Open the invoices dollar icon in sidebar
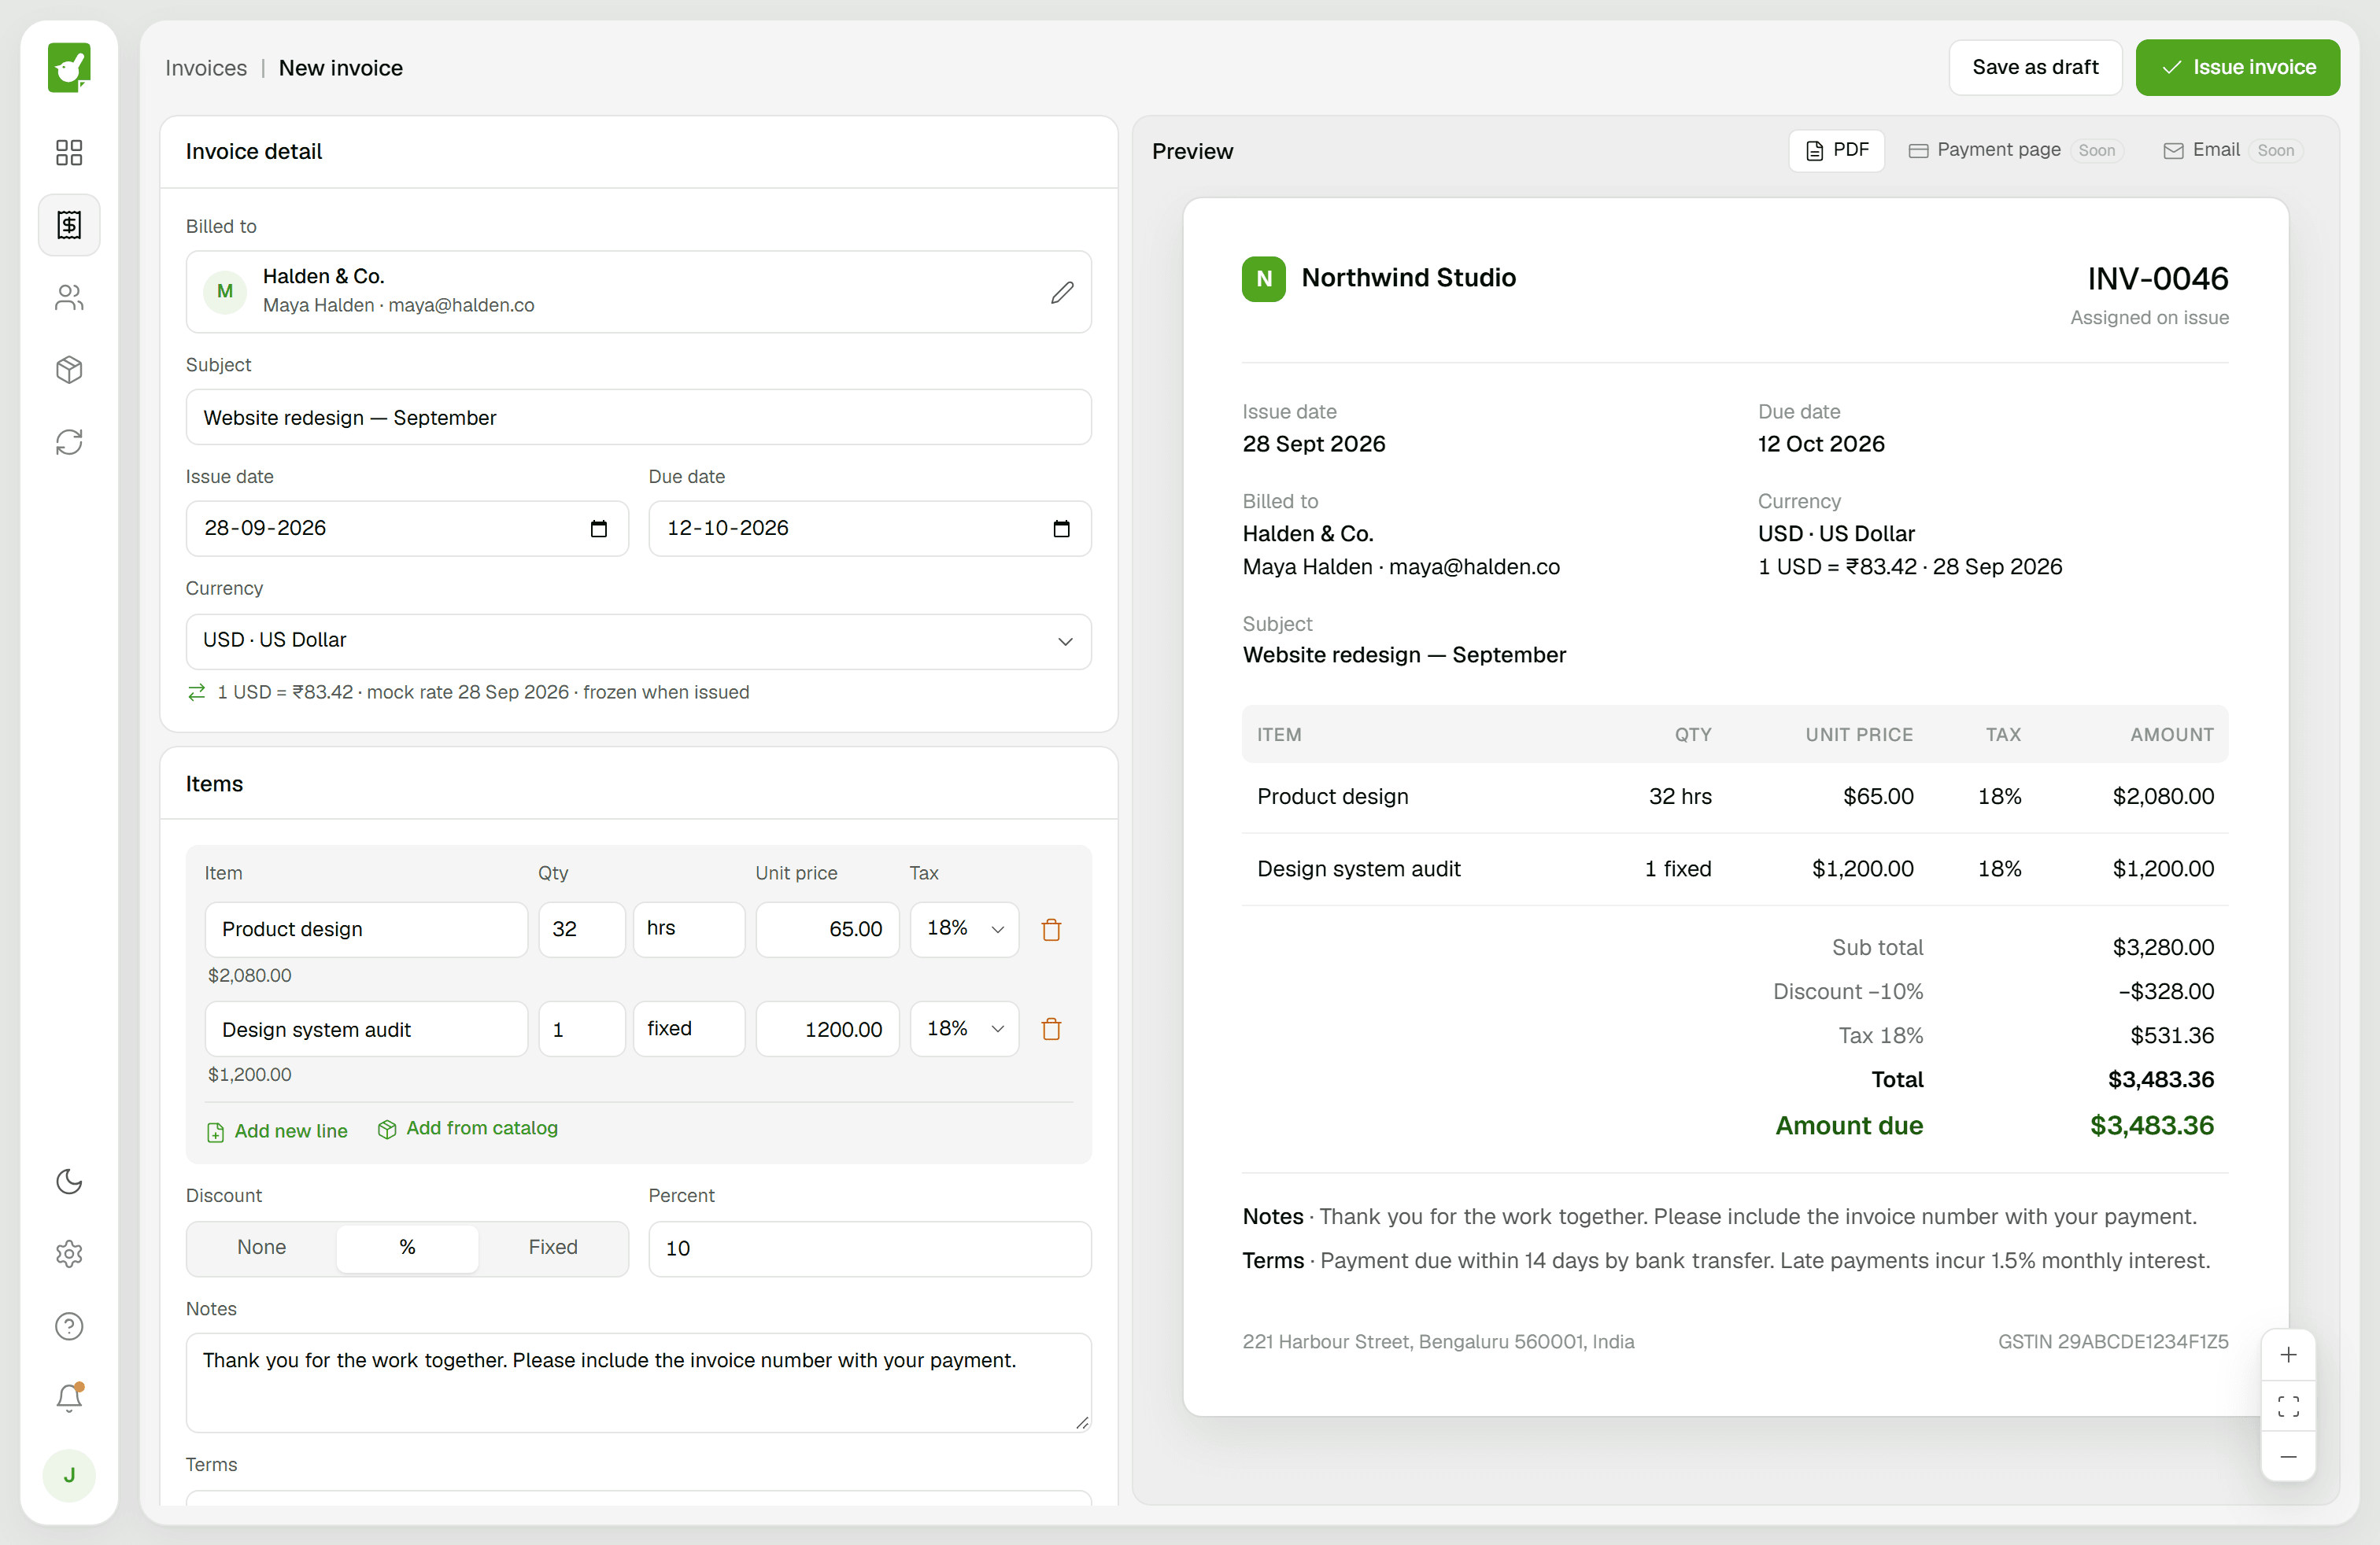 [x=69, y=225]
